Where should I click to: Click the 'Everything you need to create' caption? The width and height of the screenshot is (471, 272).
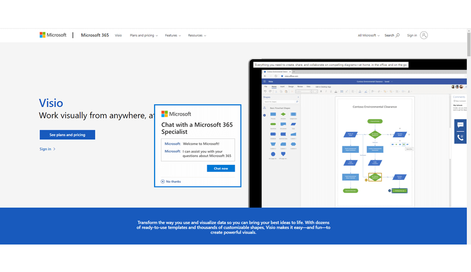[x=331, y=65]
